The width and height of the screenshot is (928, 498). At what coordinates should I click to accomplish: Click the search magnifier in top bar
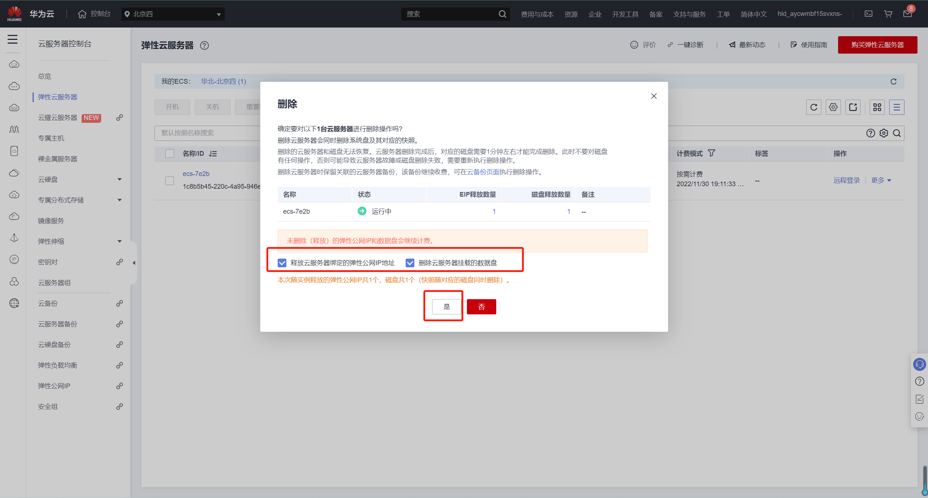pyautogui.click(x=502, y=14)
